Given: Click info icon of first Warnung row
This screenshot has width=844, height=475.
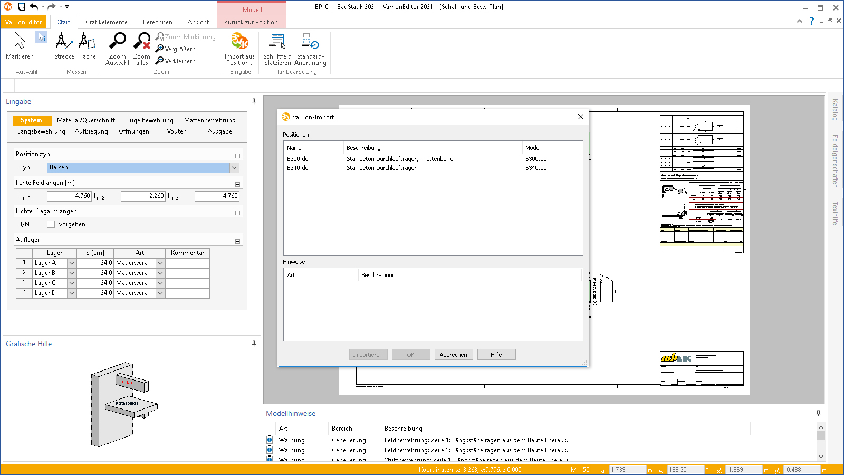Looking at the screenshot, I should click(270, 440).
